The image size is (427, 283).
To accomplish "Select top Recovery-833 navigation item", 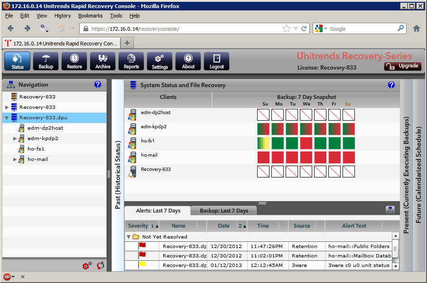I will coord(37,97).
